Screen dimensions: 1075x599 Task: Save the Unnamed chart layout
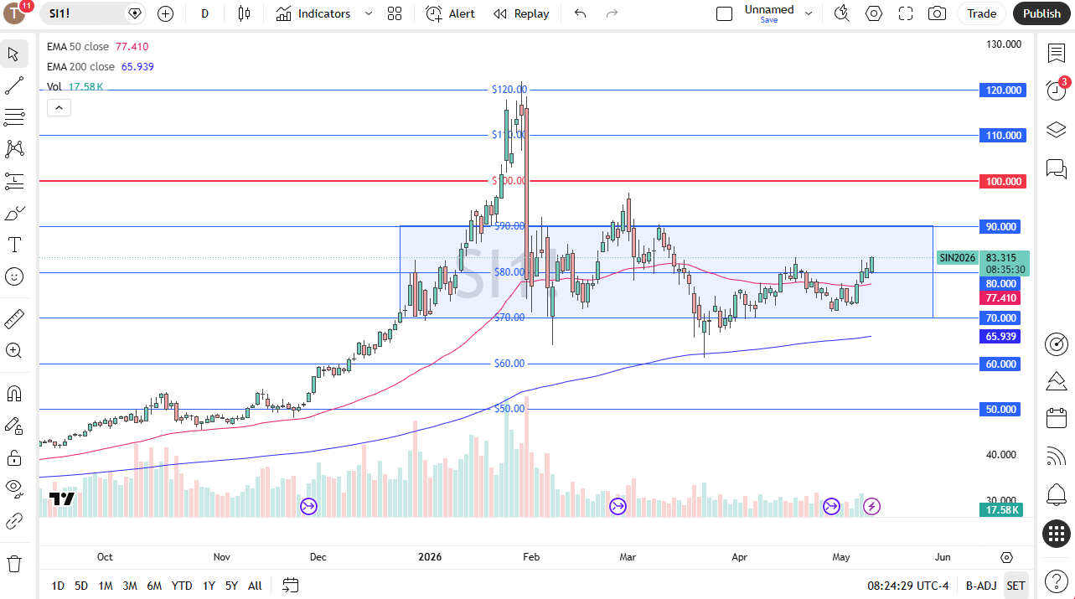(x=769, y=20)
